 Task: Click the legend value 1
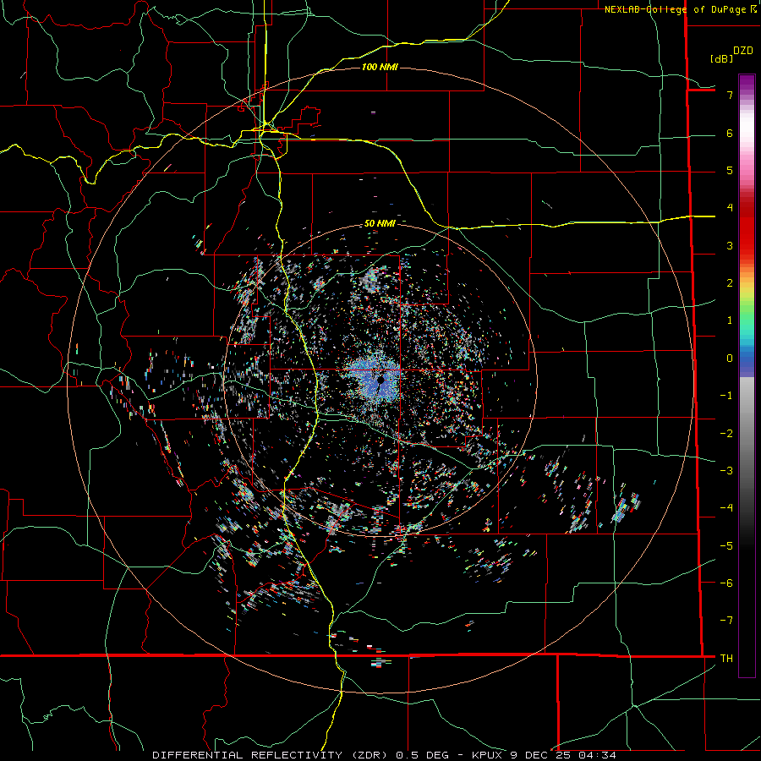point(730,320)
